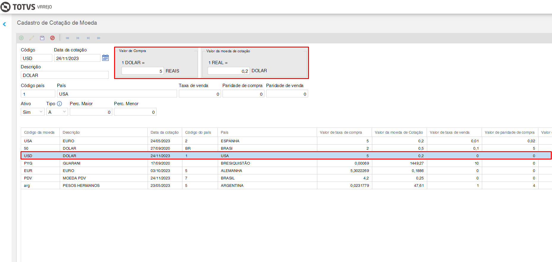Click the Cadastro de Cotação de Moeda title
The height and width of the screenshot is (262, 552).
click(x=57, y=23)
